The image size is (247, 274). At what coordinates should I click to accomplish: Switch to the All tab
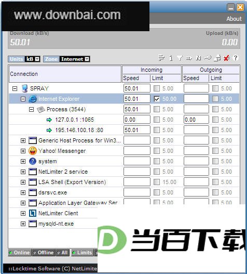[62, 253]
